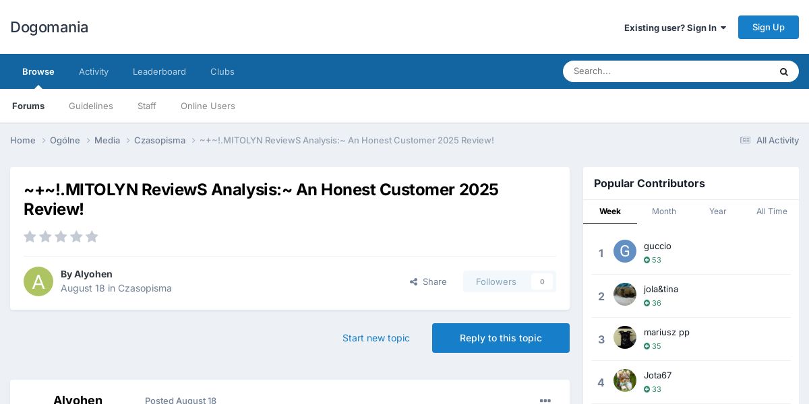Open the post options ellipsis menu

tap(545, 401)
